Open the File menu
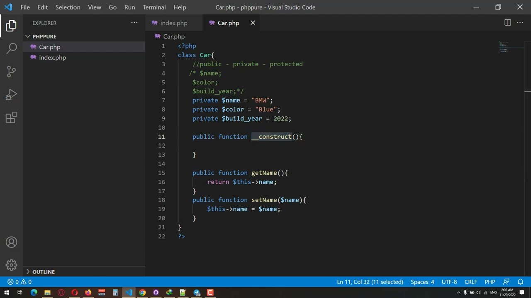Viewport: 531px width, 298px height. 25,7
